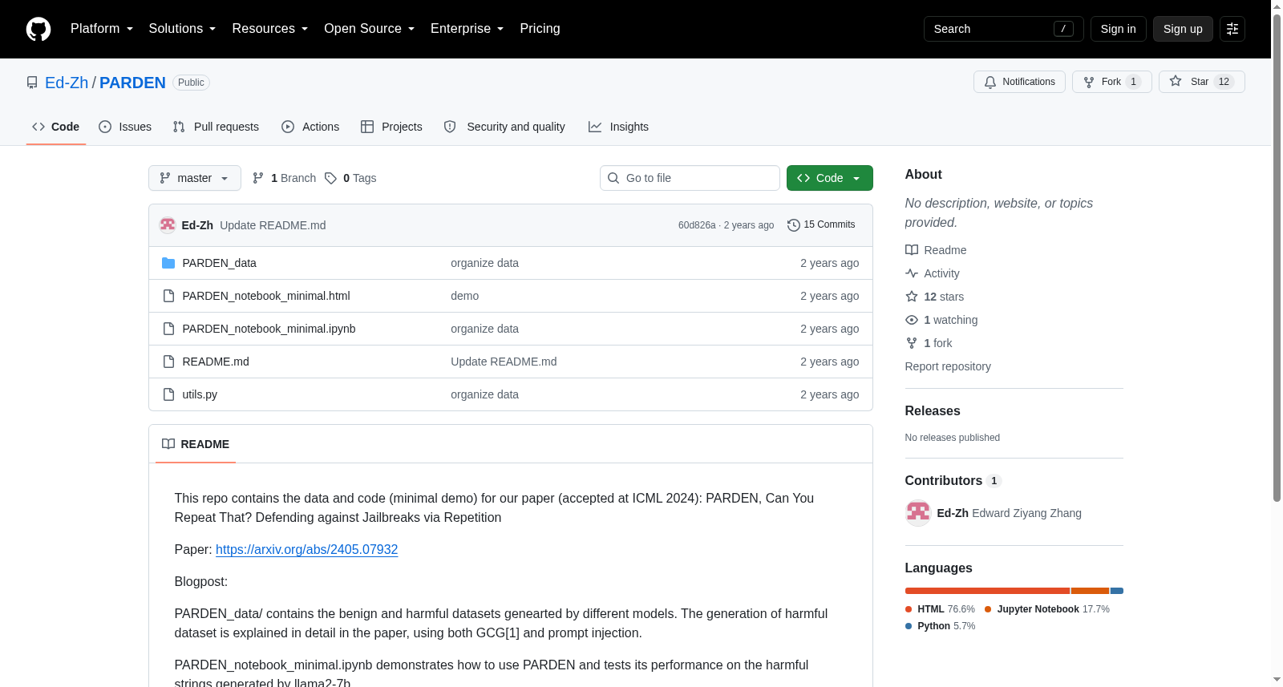Switch to Security and quality tab

pyautogui.click(x=504, y=127)
